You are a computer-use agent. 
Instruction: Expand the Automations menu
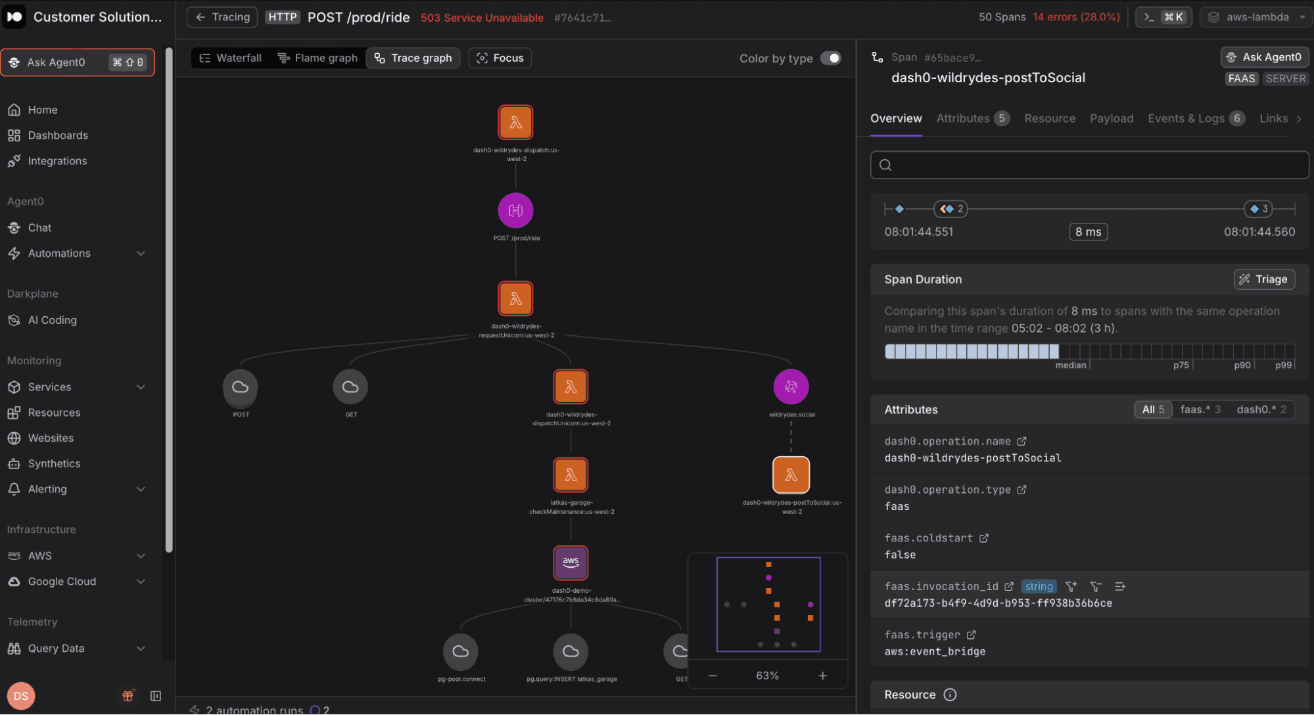pyautogui.click(x=141, y=254)
